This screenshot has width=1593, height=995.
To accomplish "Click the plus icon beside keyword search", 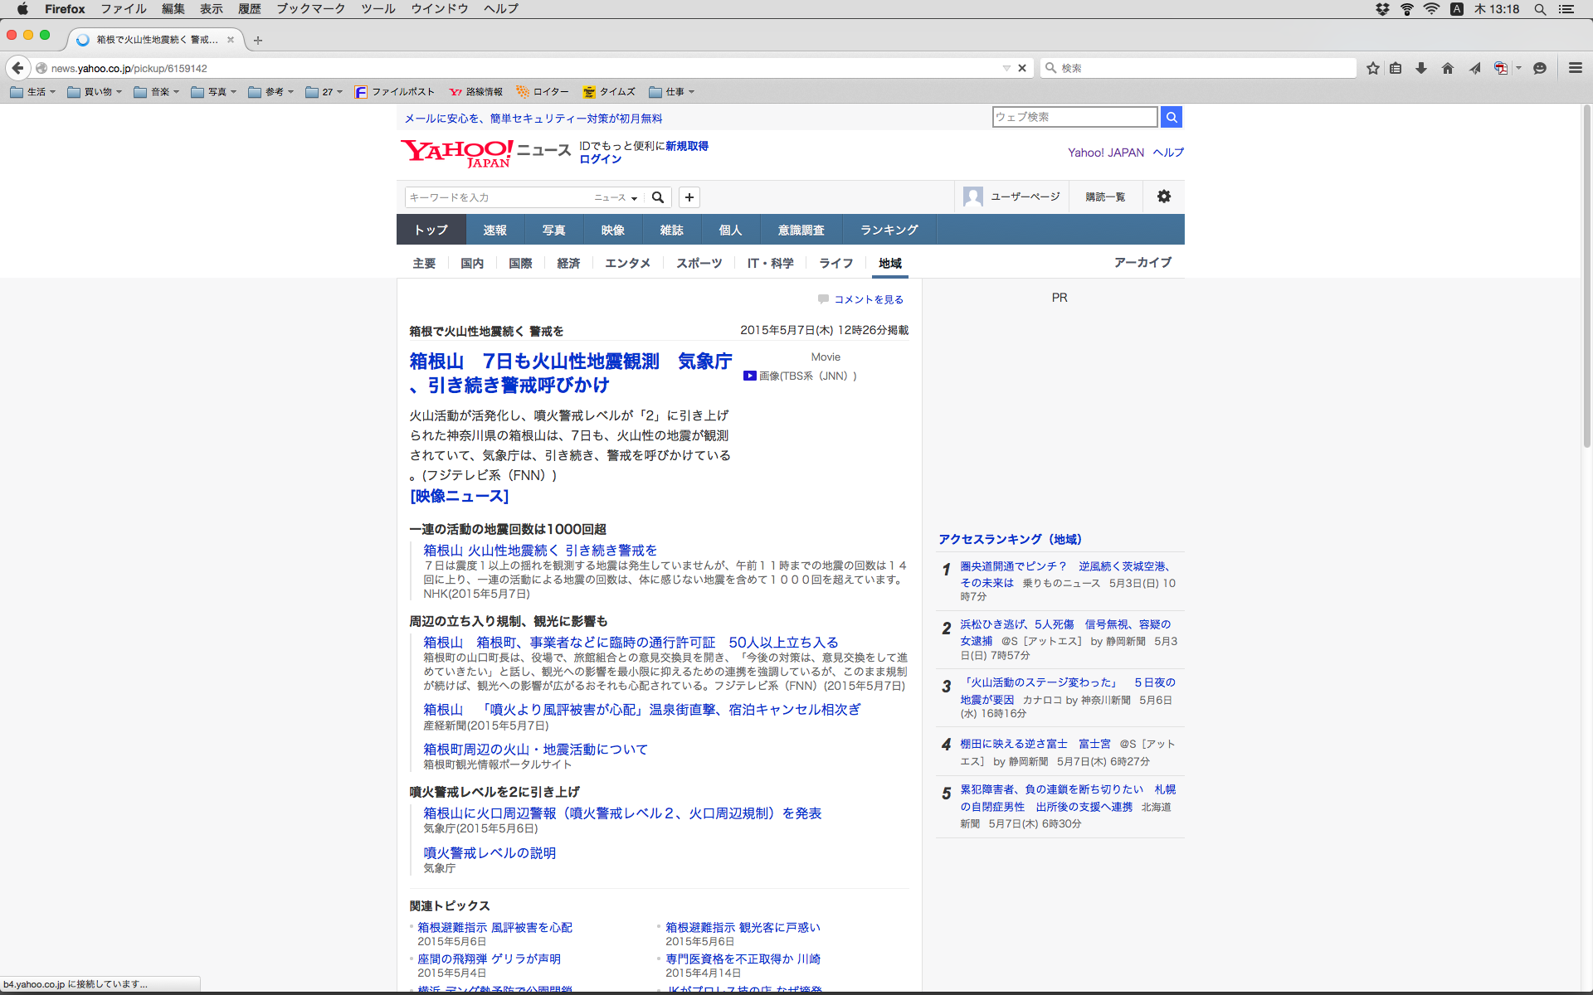I will click(x=689, y=197).
